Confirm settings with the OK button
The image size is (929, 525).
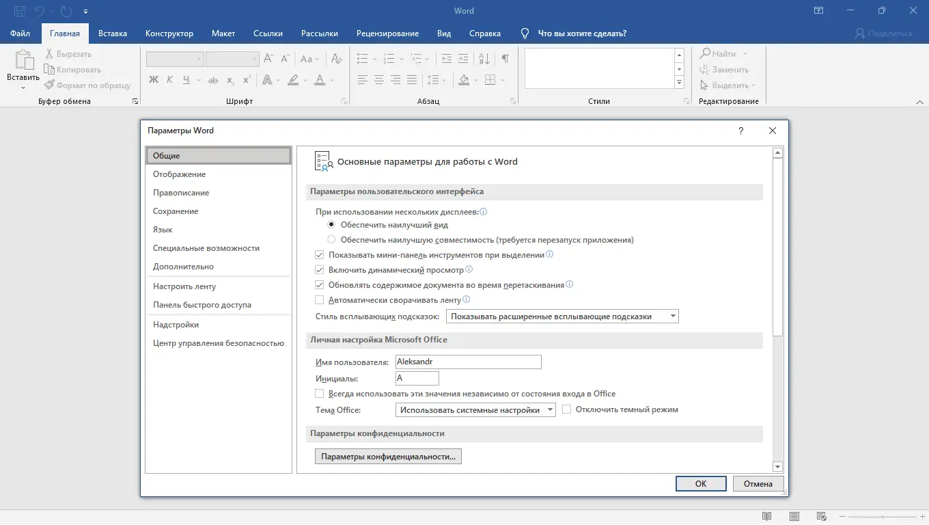[700, 483]
